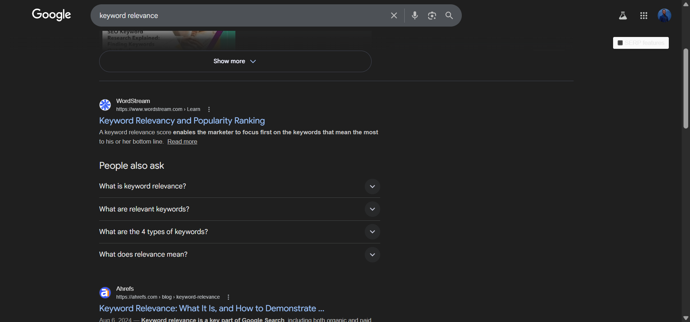Click the Ahrefs favicon
Screen dimensions: 690x322
pos(105,293)
